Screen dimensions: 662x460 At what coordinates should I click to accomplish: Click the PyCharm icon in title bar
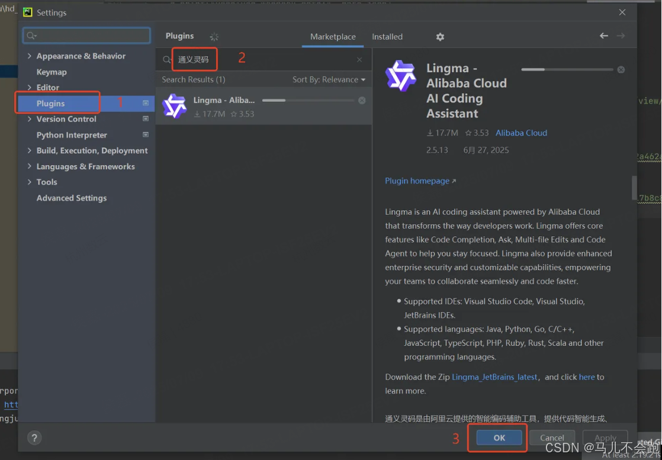28,12
